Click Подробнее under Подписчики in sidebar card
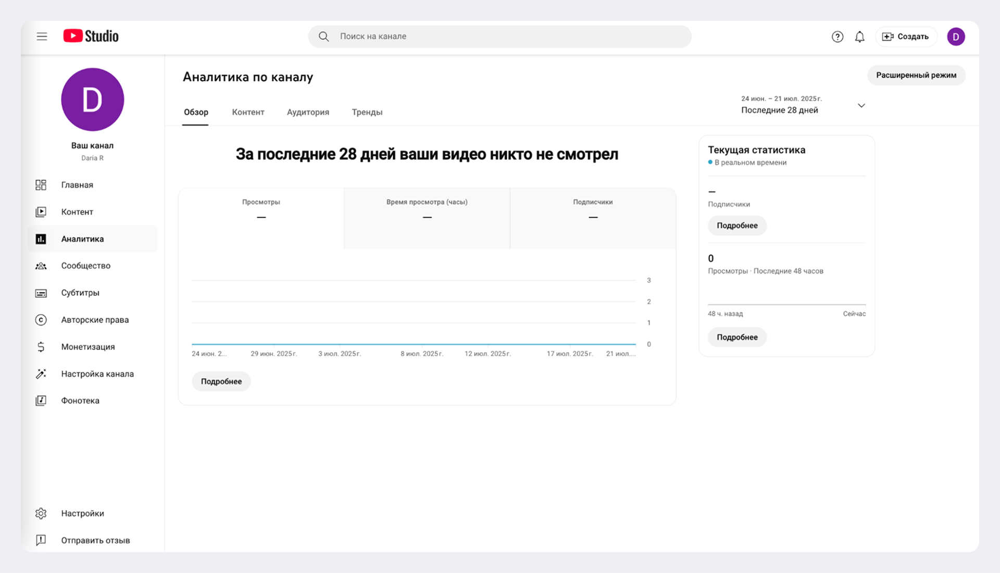This screenshot has width=1000, height=573. [x=737, y=226]
